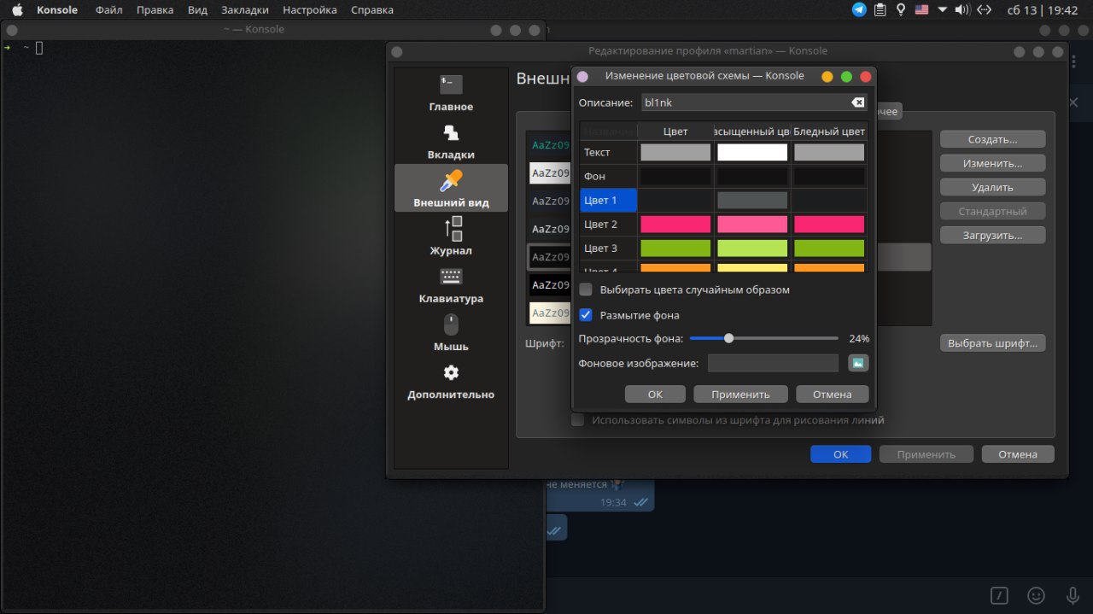This screenshot has width=1093, height=614.
Task: Click the microphone icon in Telegram window
Action: click(1073, 595)
